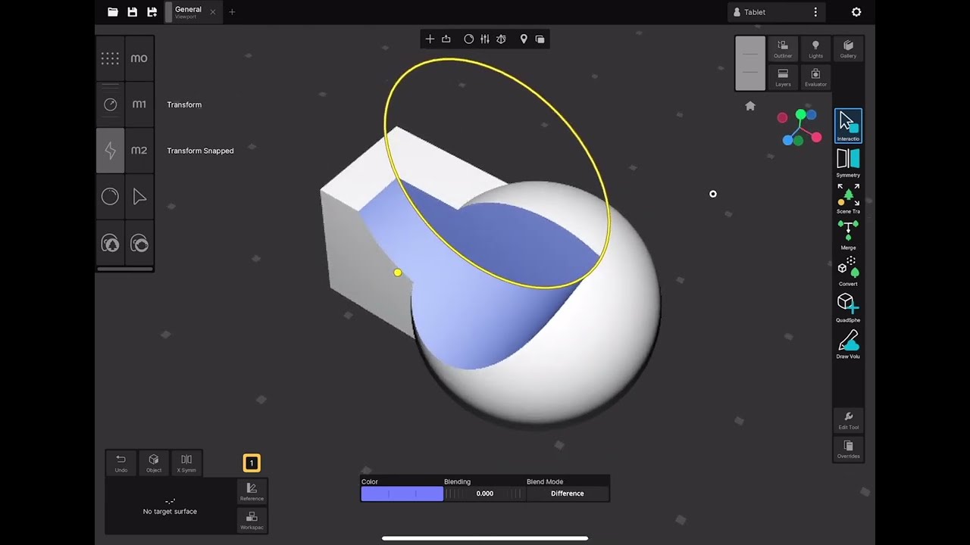The image size is (970, 545).
Task: Open the Gallery panel
Action: [848, 49]
